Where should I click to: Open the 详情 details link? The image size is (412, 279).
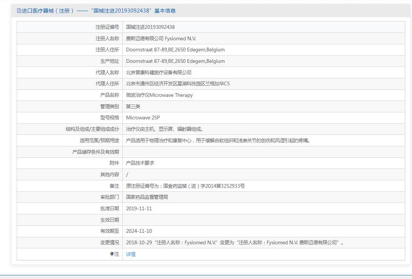coord(131,254)
